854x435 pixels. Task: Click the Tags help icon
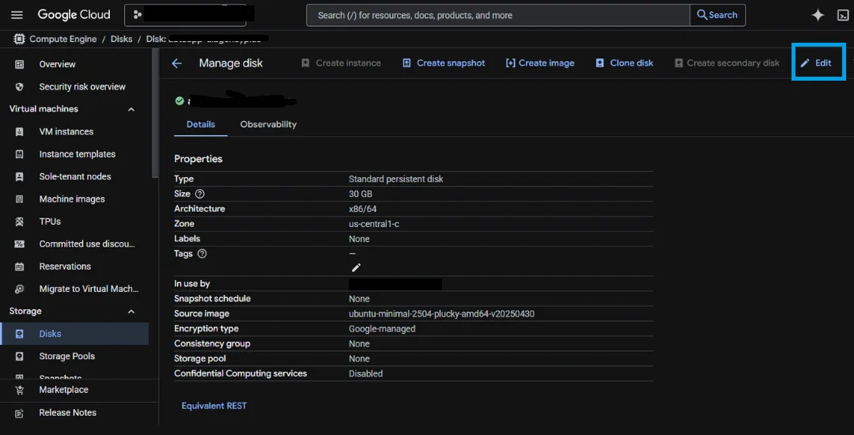(x=202, y=254)
